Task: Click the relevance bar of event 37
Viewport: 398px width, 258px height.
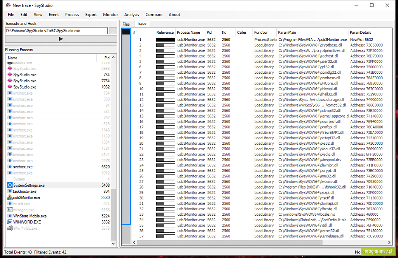Action: tap(166, 236)
